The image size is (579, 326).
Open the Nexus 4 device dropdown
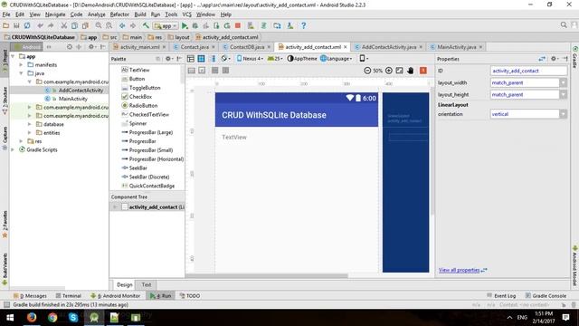[x=250, y=58]
